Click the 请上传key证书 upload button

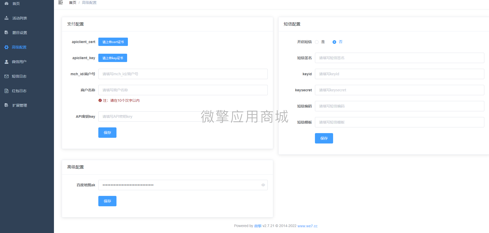click(113, 58)
